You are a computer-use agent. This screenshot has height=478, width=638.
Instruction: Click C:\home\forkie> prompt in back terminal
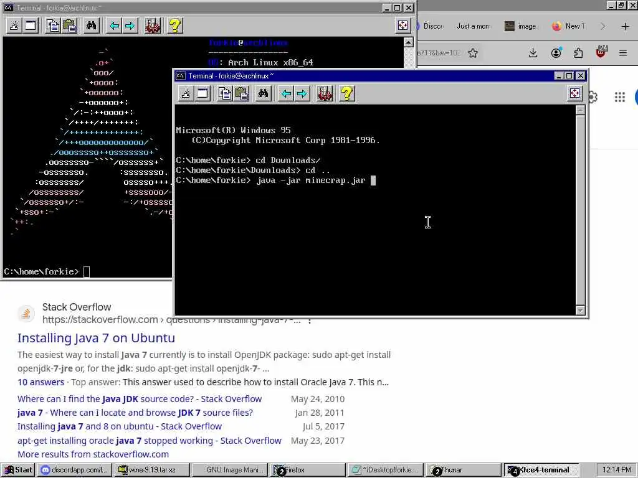click(41, 271)
